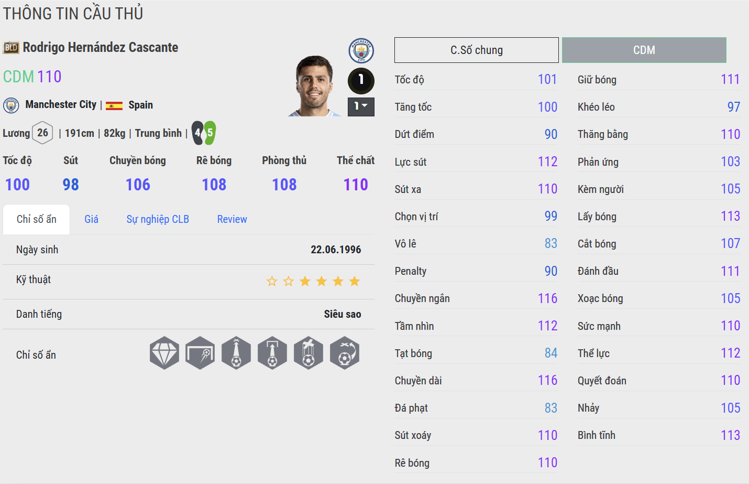749x484 pixels.
Task: Click the third hexagon trait icon
Action: click(x=236, y=353)
